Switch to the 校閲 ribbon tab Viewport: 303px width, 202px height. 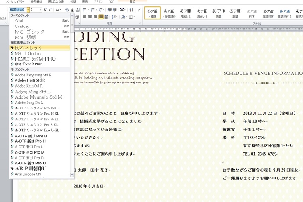pos(73,2)
